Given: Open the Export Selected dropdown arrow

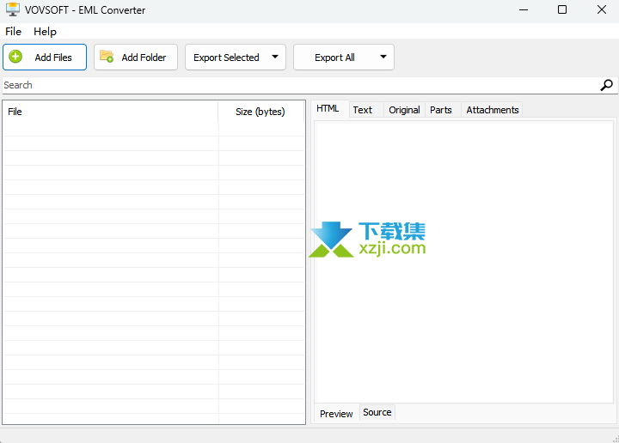Looking at the screenshot, I should 275,57.
